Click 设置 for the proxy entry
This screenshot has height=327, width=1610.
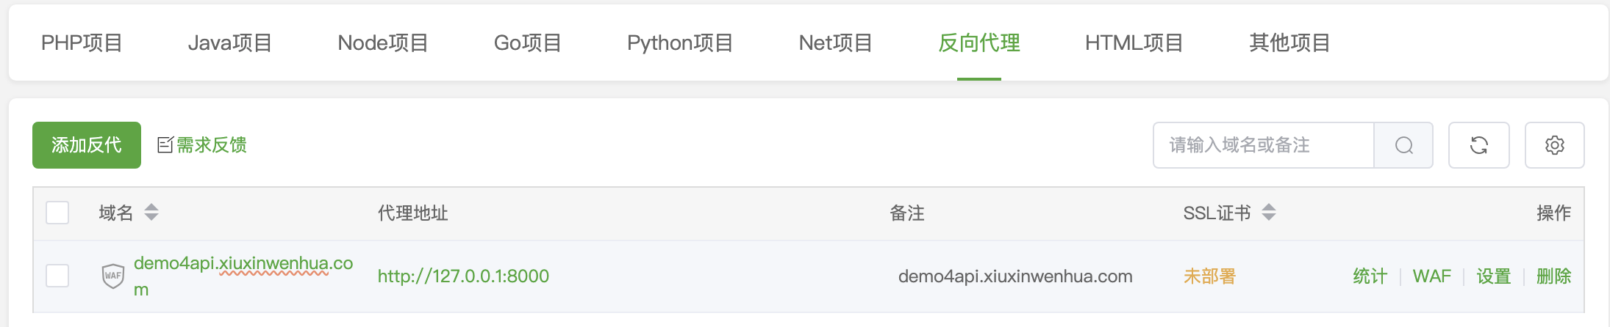tap(1493, 276)
